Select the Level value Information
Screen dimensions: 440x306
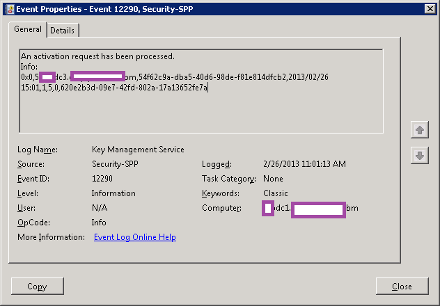[x=113, y=193]
